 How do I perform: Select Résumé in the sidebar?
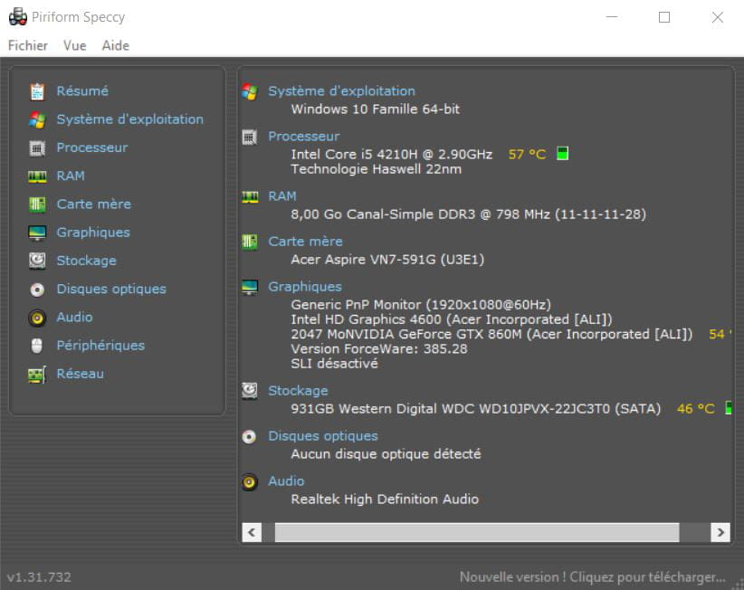82,91
